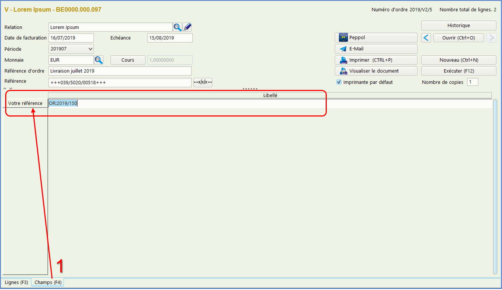Click the document title V - Lorem Ipsum
The image size is (502, 290).
coord(53,10)
